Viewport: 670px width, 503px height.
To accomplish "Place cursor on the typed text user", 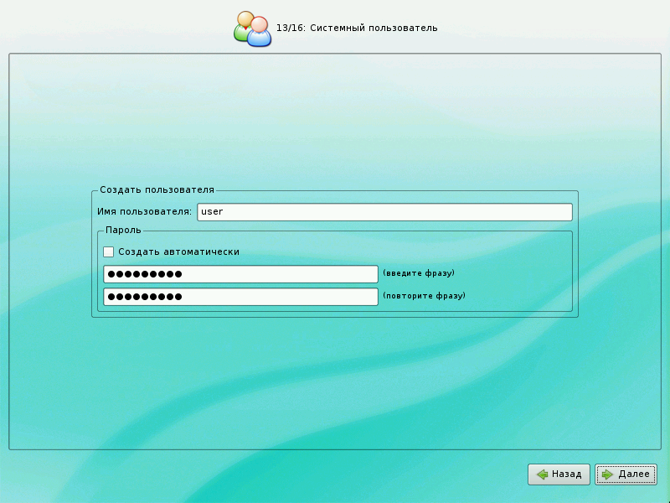I will point(213,212).
